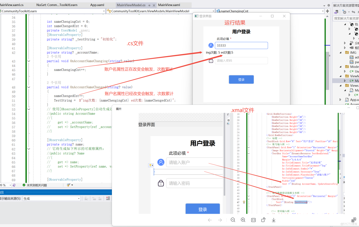Click the 登录 button in the running app
Viewport: 359px width, 227px height.
click(241, 79)
